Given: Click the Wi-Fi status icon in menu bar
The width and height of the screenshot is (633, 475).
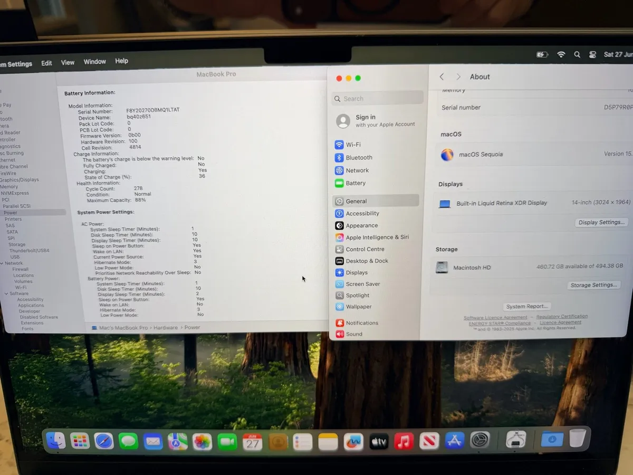Looking at the screenshot, I should coord(561,54).
